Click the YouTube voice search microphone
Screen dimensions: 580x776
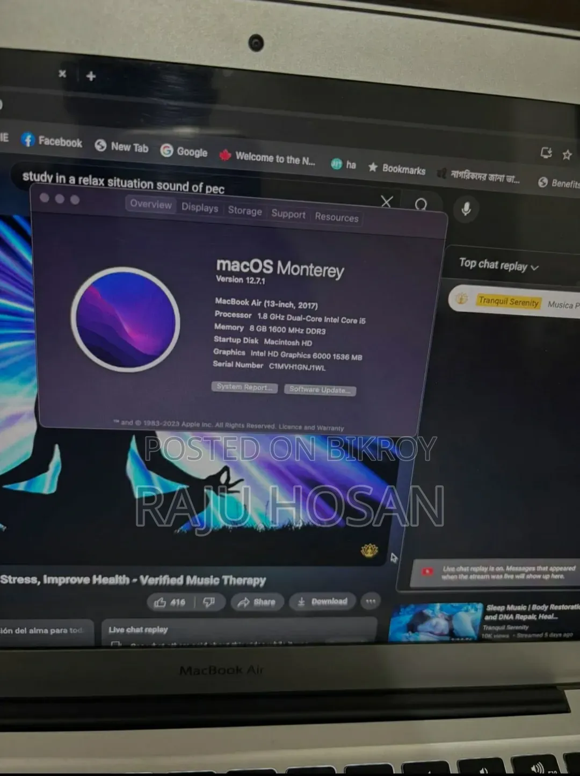[466, 208]
